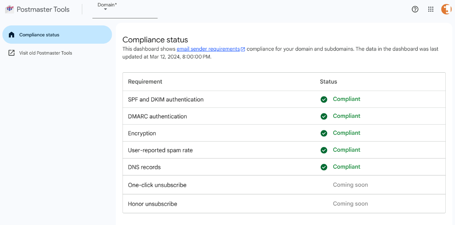The width and height of the screenshot is (455, 225).
Task: Select the One-click unsubscribe requirement
Action: (x=284, y=185)
